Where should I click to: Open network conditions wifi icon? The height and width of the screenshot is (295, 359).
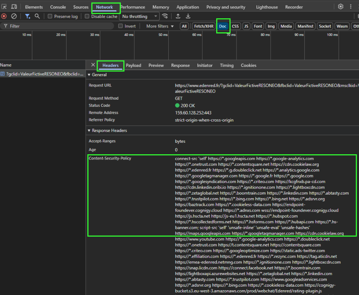point(165,16)
